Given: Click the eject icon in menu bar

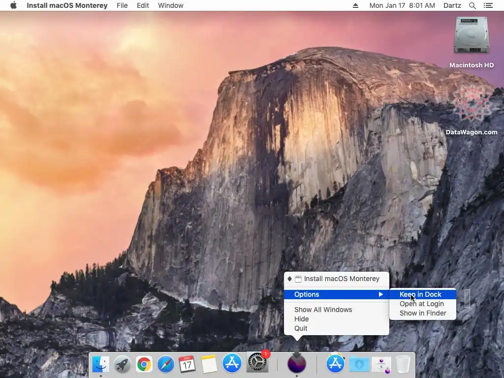Looking at the screenshot, I should [x=355, y=5].
